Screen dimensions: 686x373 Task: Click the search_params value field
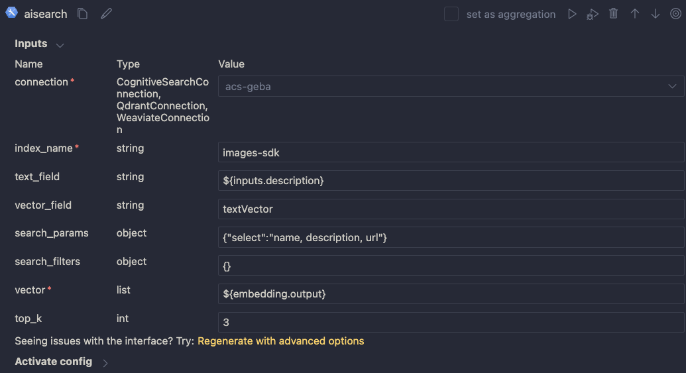tap(451, 237)
